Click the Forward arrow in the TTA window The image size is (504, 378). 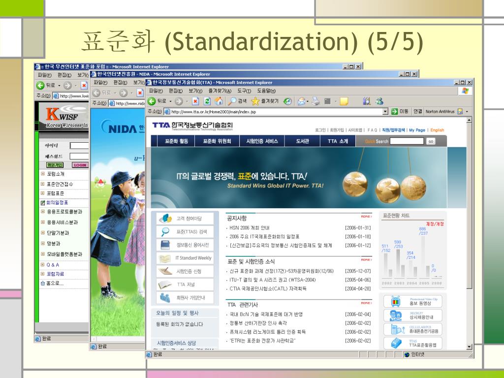[x=179, y=101]
